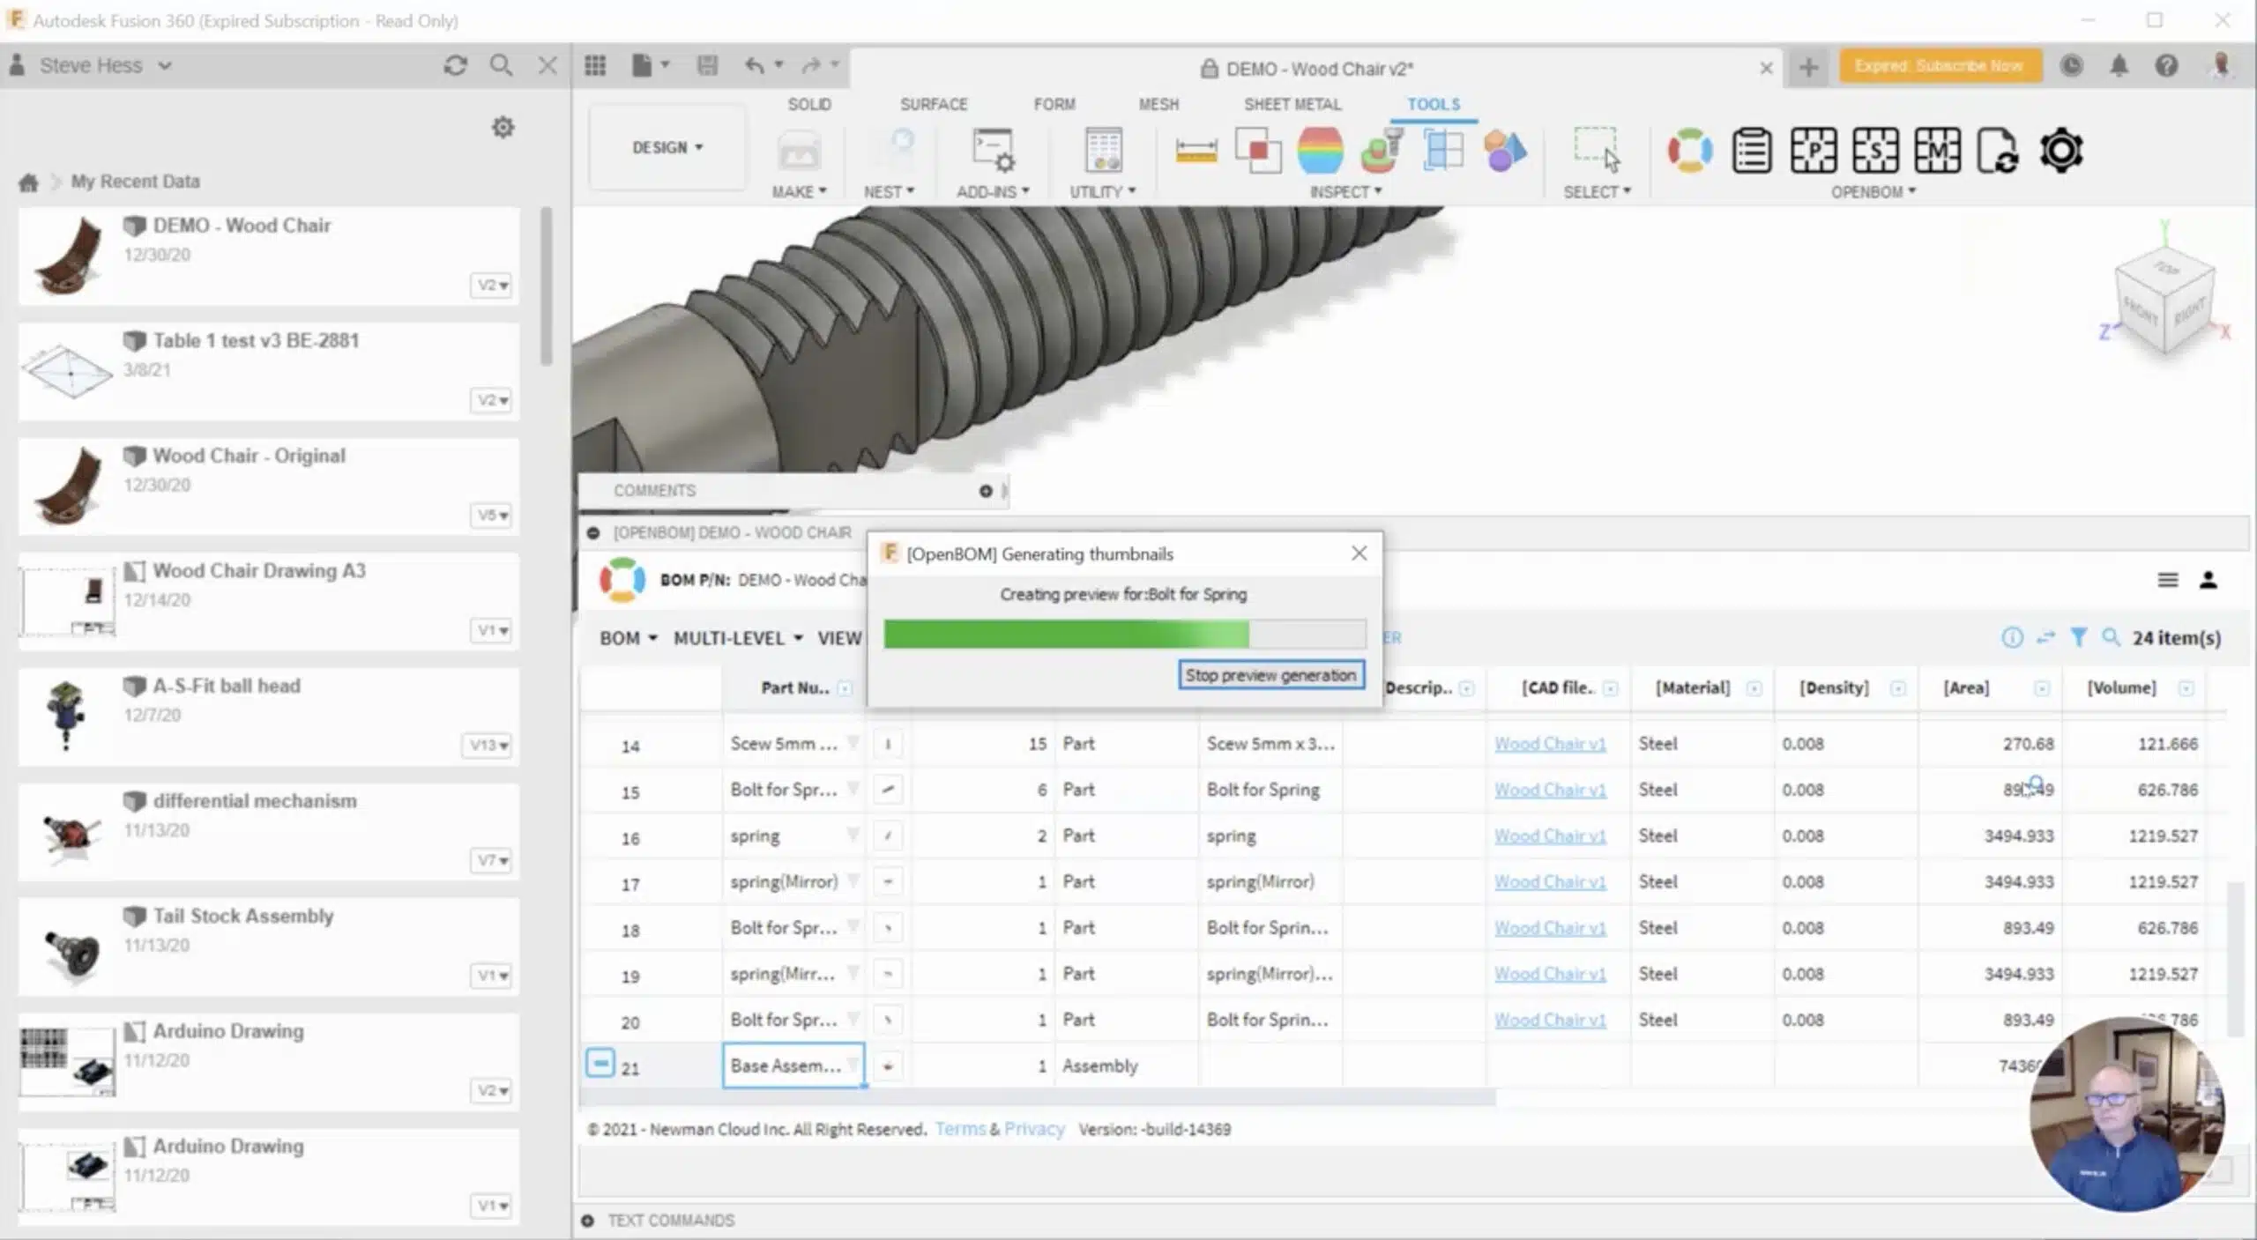The image size is (2257, 1240).
Task: Click the OpenBOM S icon
Action: tap(1875, 151)
